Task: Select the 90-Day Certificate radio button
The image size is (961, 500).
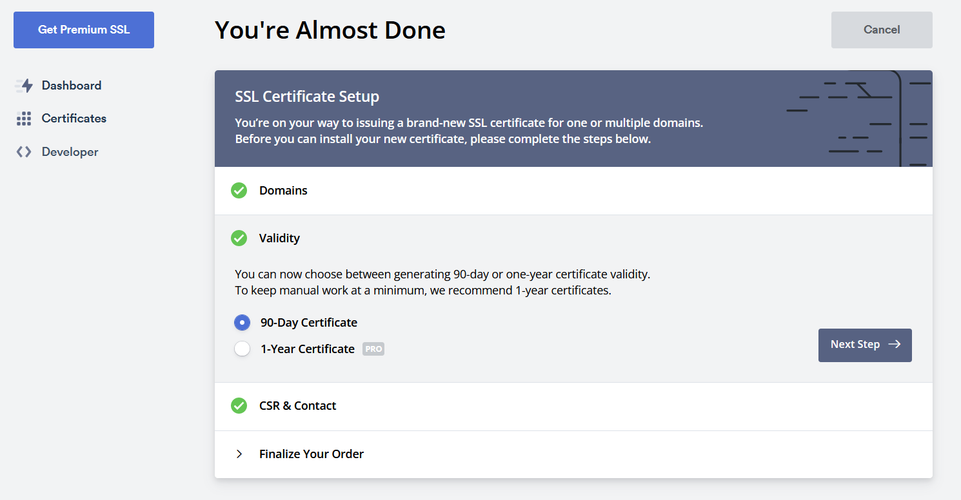Action: click(242, 322)
